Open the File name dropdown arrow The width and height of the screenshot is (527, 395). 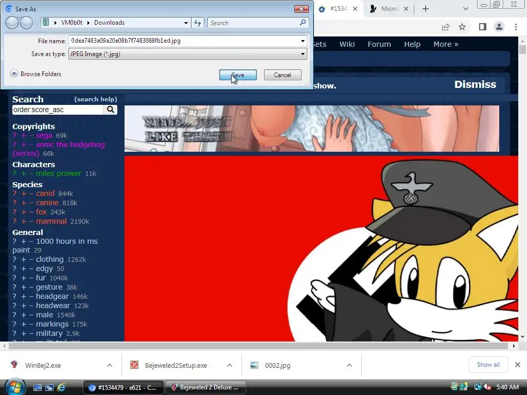pos(303,41)
